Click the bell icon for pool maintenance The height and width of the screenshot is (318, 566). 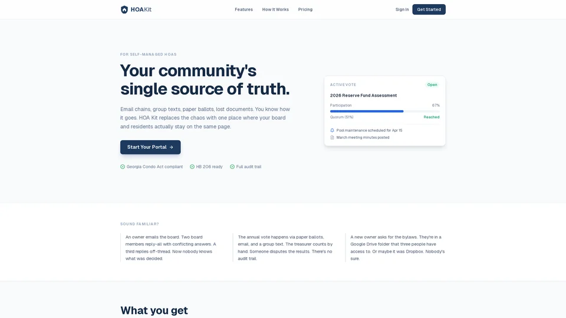pos(332,130)
